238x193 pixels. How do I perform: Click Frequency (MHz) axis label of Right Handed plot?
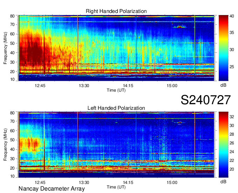(x=5, y=48)
